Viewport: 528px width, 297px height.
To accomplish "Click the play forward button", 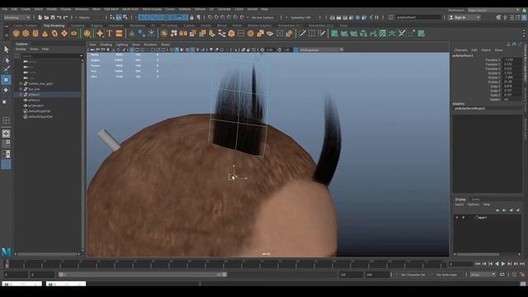I will point(503,264).
